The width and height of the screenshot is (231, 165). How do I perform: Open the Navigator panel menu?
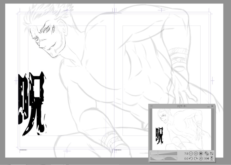click(151, 106)
